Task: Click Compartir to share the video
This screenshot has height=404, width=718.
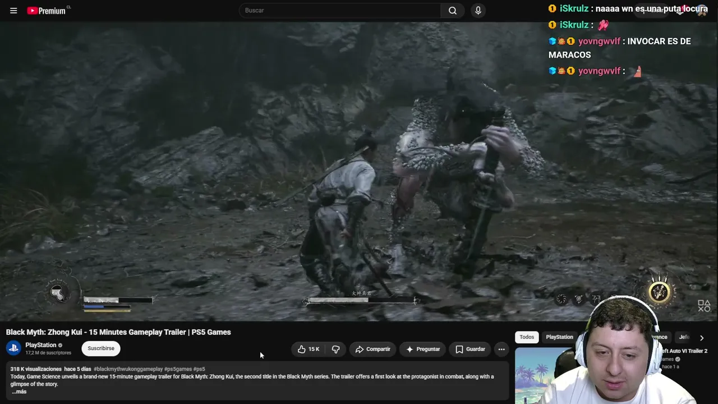Action: pyautogui.click(x=372, y=349)
